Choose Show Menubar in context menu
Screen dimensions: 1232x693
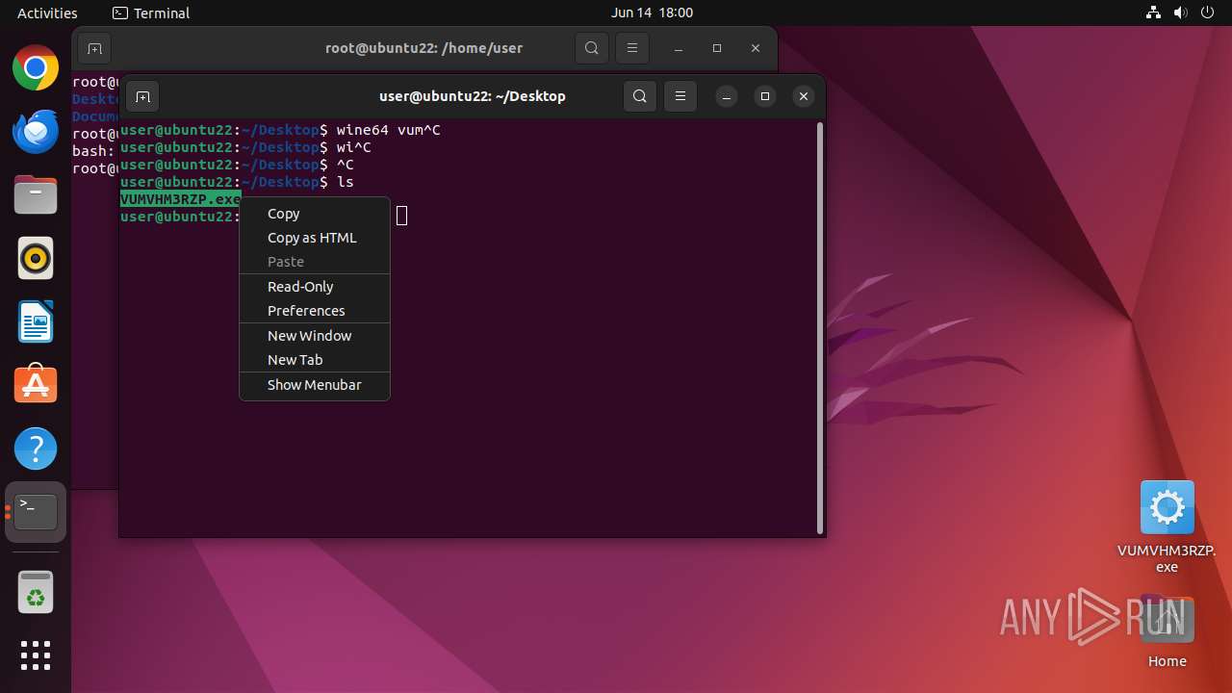point(315,385)
